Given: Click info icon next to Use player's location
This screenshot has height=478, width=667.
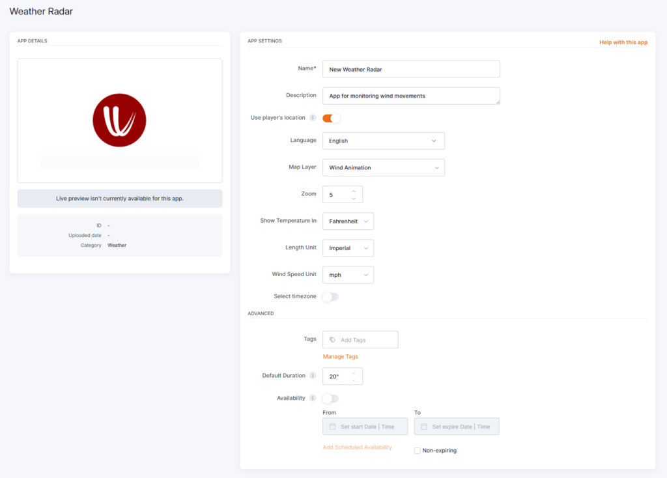Looking at the screenshot, I should pos(313,118).
